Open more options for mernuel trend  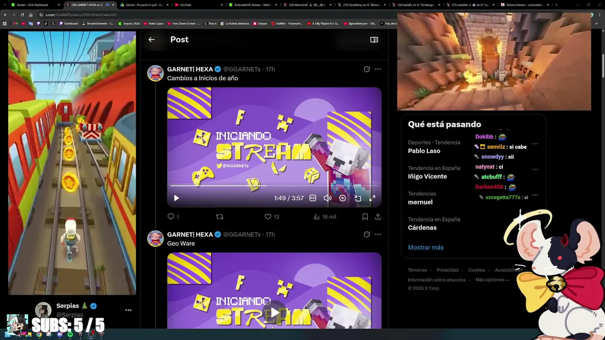tap(535, 195)
